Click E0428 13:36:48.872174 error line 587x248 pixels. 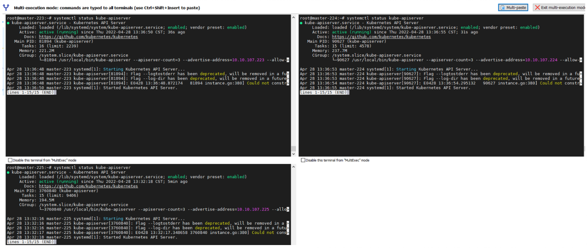pyautogui.click(x=148, y=83)
